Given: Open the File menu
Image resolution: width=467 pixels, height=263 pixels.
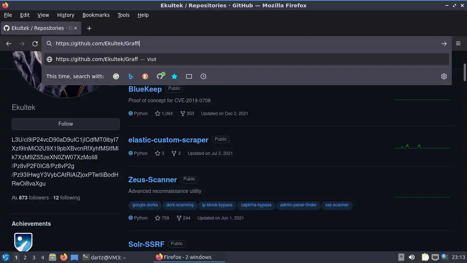Looking at the screenshot, I should (x=8, y=15).
